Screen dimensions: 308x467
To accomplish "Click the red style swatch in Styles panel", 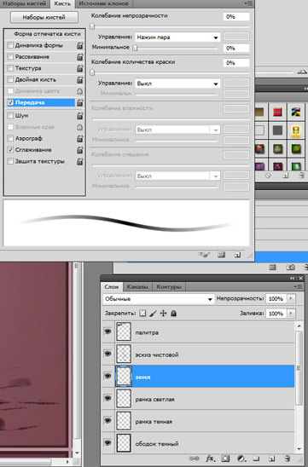I will (277, 112).
